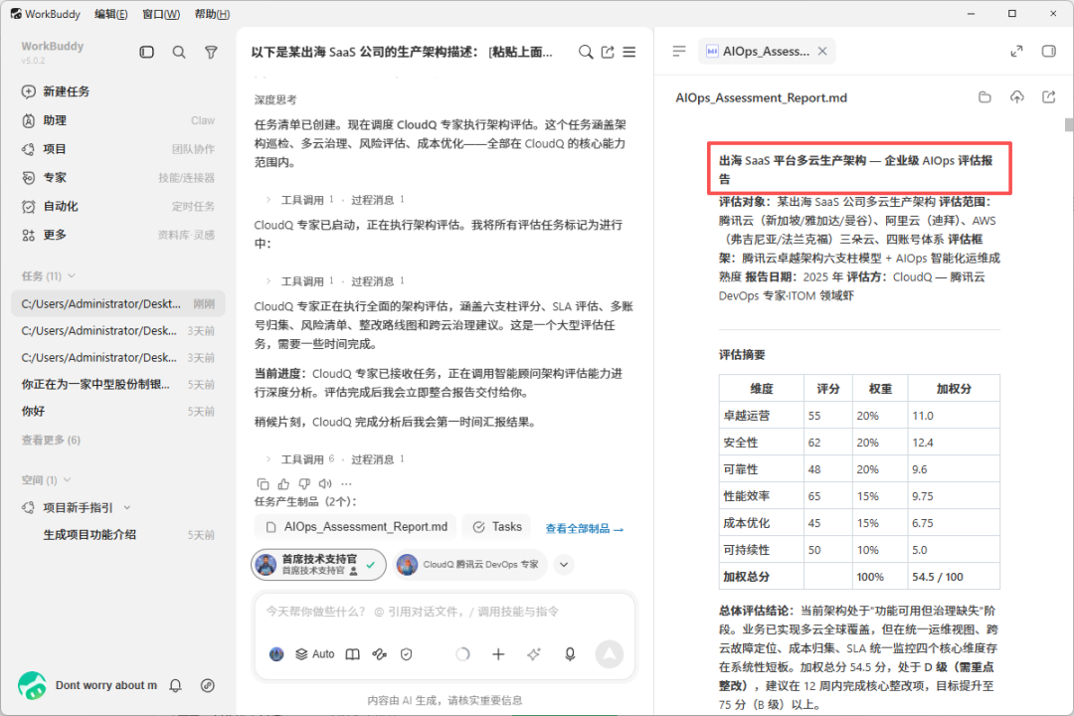Enhance prompt with sparkle icon
This screenshot has height=716, width=1074.
pos(534,654)
